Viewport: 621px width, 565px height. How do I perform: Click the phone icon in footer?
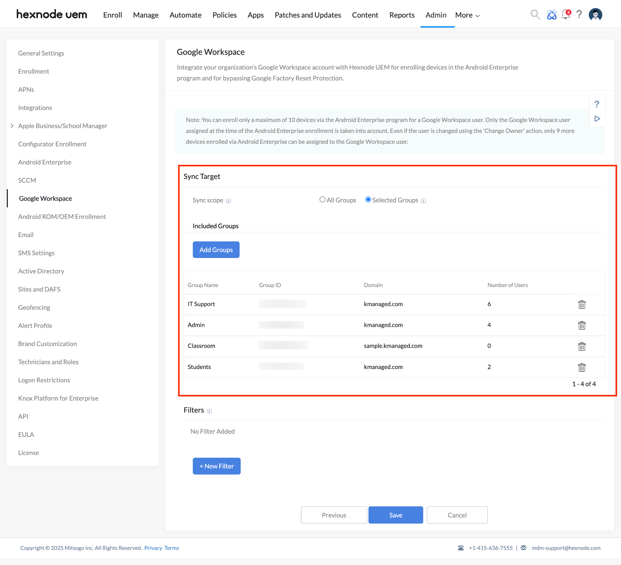(x=461, y=548)
